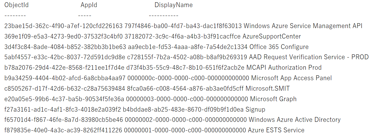Image resolution: width=391 pixels, height=136 pixels.
Task: Select the Azure ESTS Service entry
Action: 276,130
